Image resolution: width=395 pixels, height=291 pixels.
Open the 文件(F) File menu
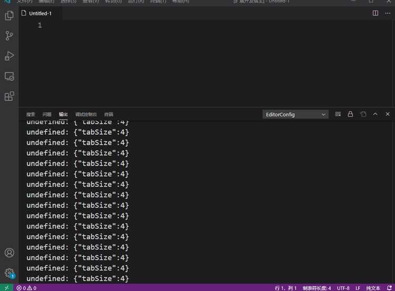[x=25, y=2]
